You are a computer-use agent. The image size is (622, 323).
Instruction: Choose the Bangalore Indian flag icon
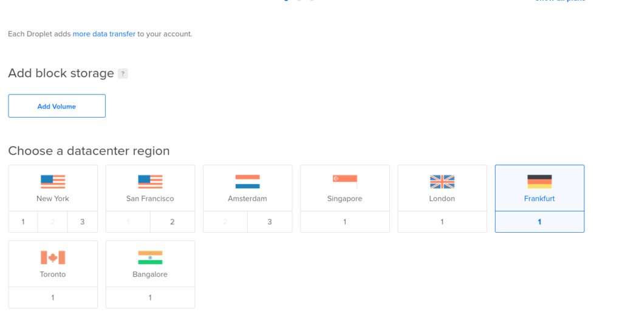[151, 258]
